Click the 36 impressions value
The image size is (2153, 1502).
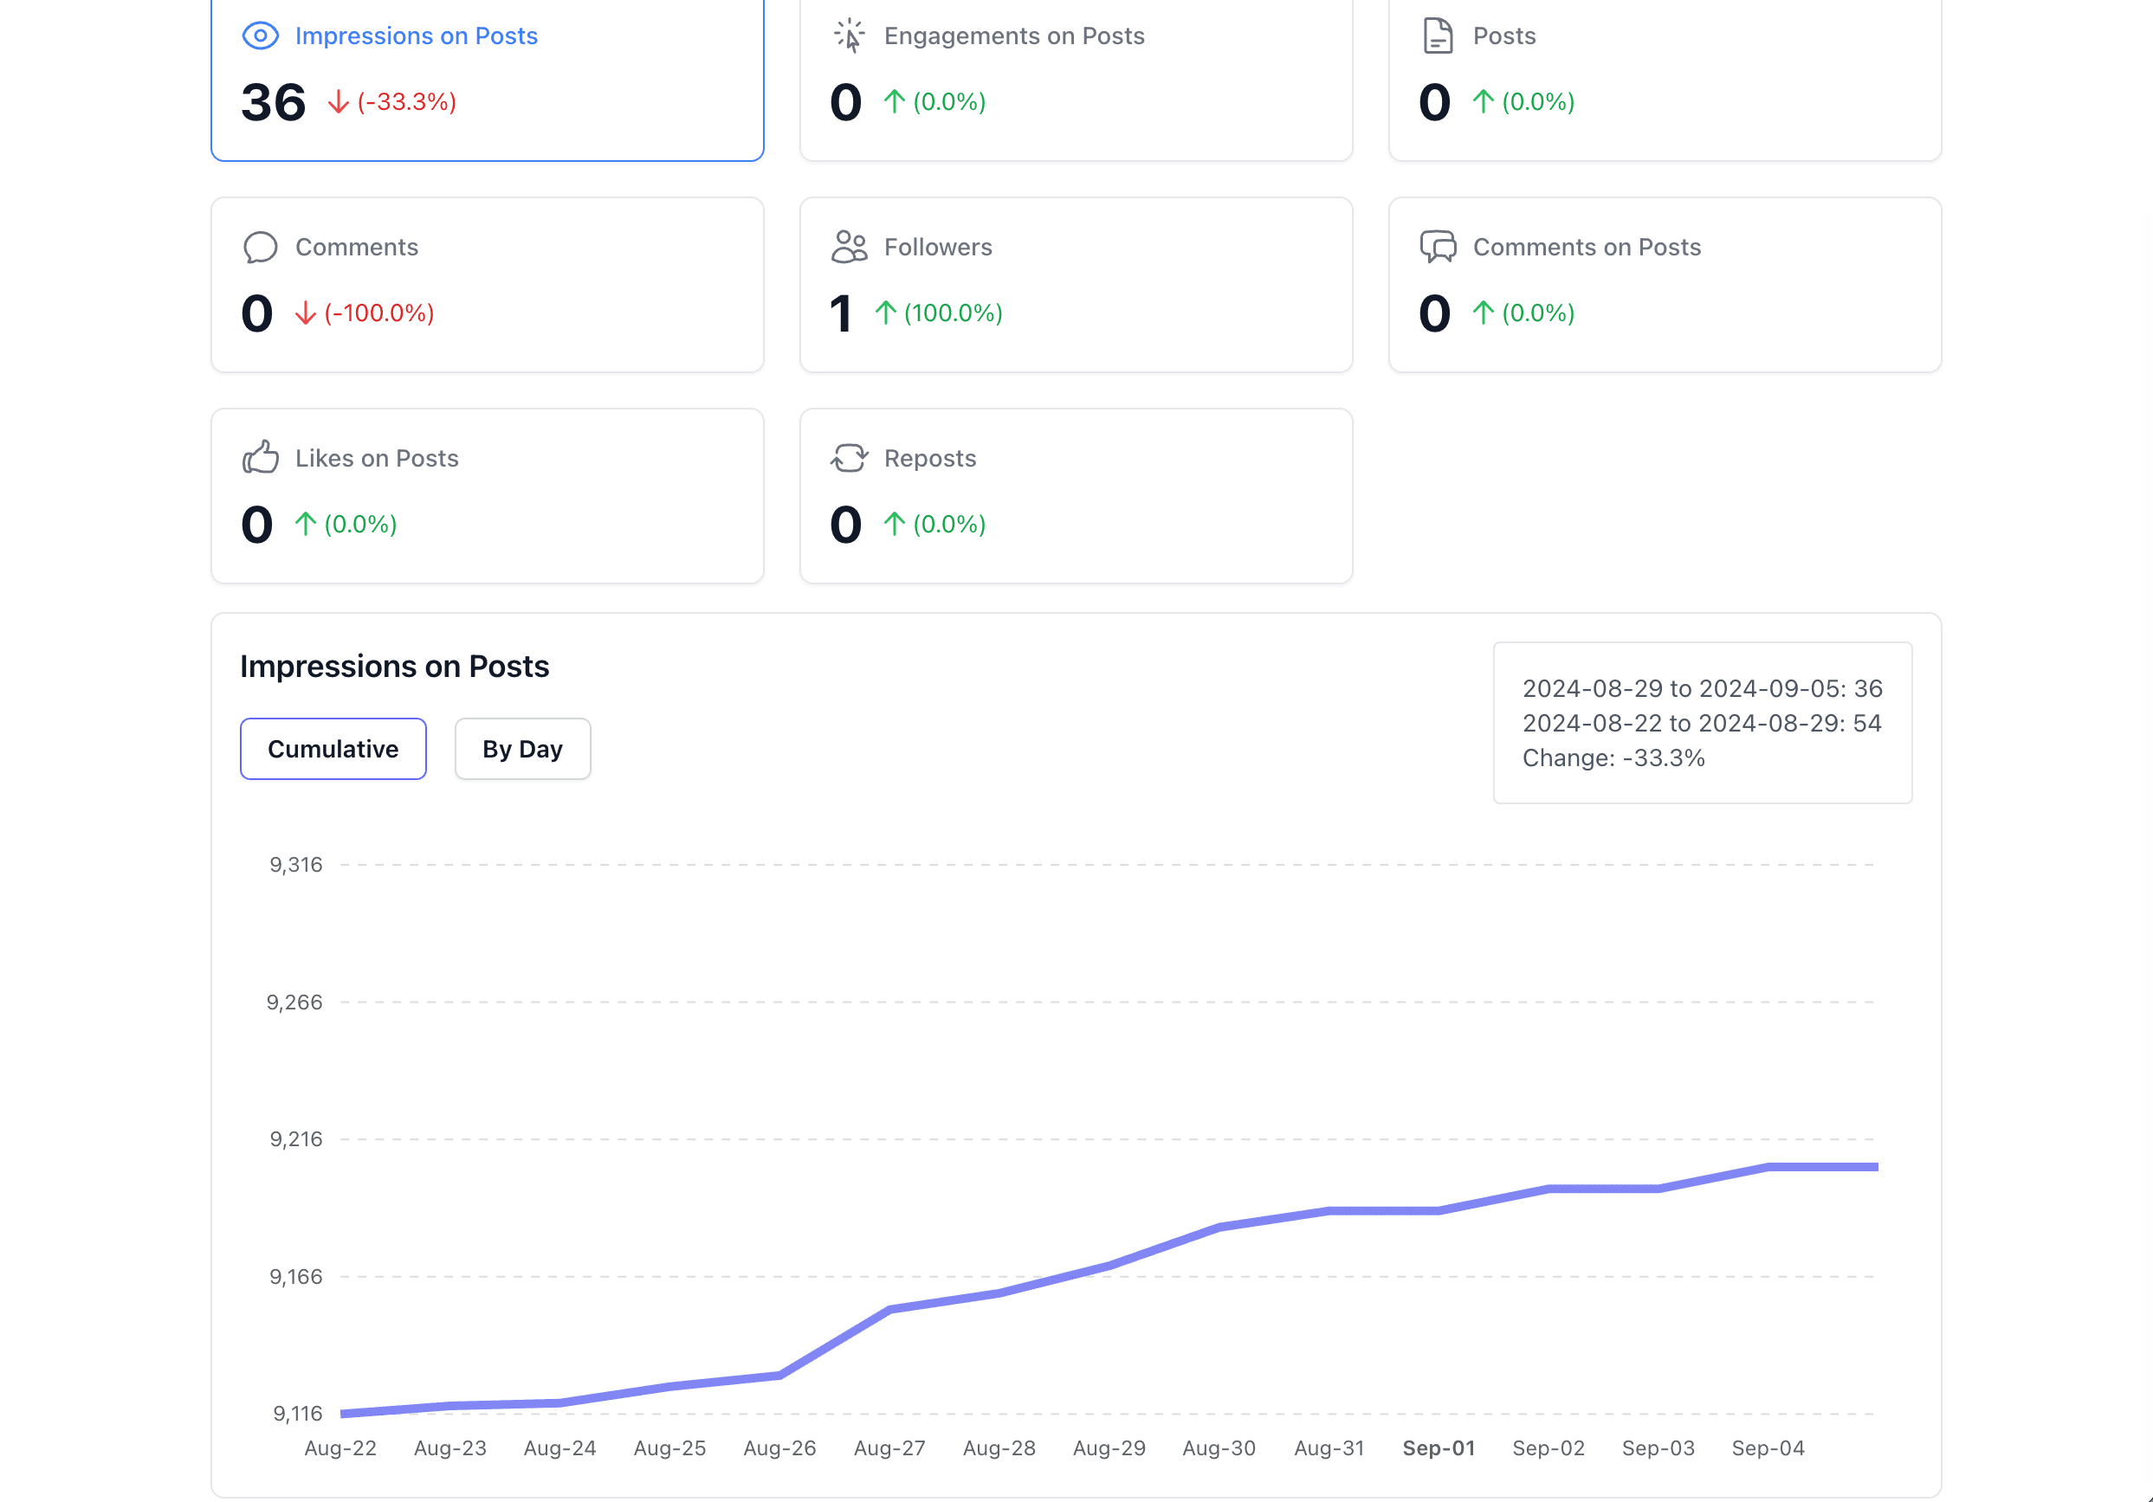(x=273, y=102)
